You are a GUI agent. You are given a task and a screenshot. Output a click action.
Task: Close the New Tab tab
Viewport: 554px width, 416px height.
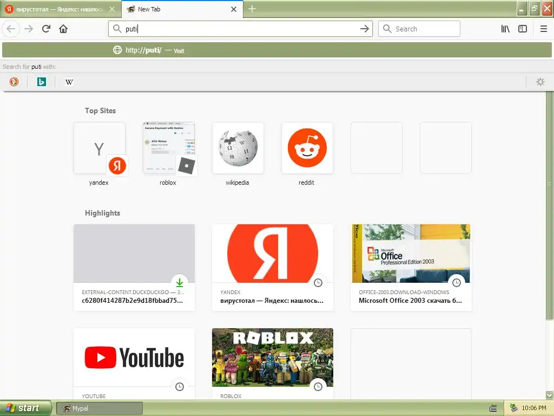[234, 9]
